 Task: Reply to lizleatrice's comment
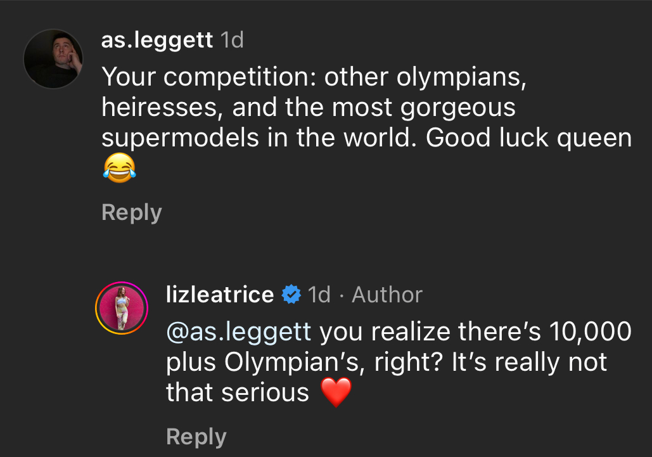click(x=196, y=437)
